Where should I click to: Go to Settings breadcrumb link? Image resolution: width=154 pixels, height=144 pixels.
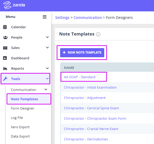[x=62, y=18]
